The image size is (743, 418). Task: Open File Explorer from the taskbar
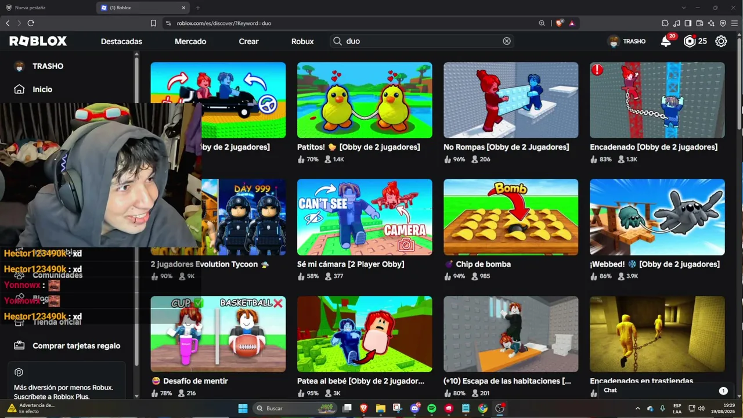tap(381, 408)
